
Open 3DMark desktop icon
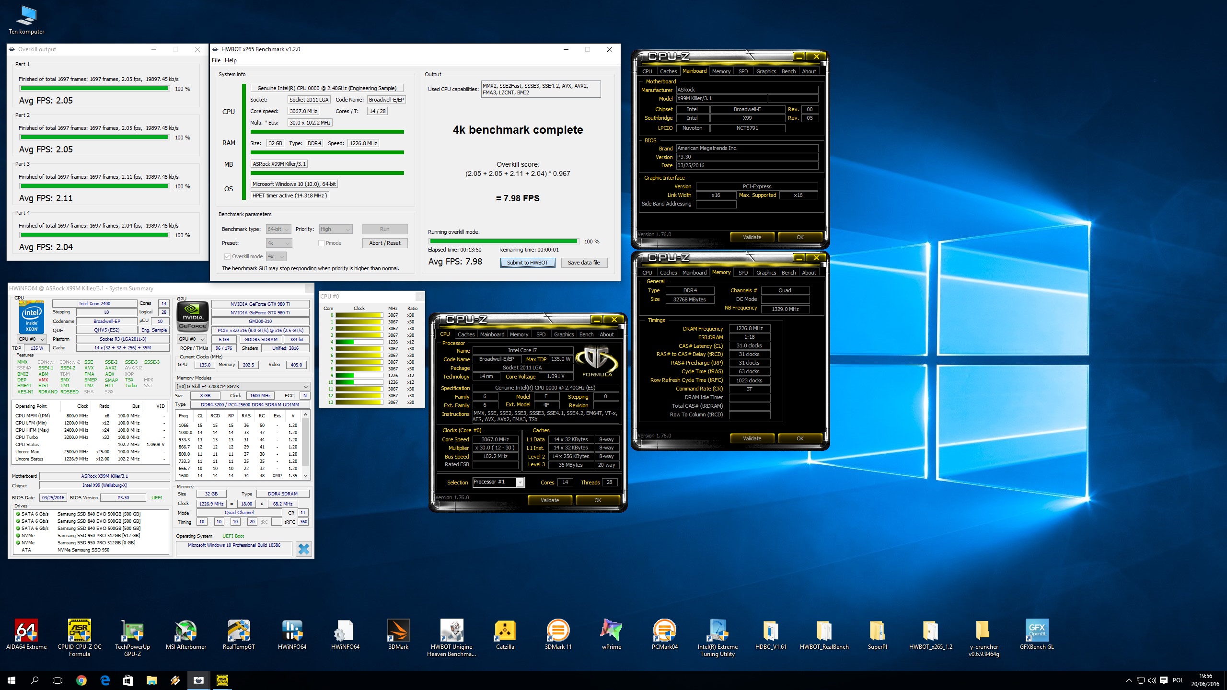tap(398, 635)
